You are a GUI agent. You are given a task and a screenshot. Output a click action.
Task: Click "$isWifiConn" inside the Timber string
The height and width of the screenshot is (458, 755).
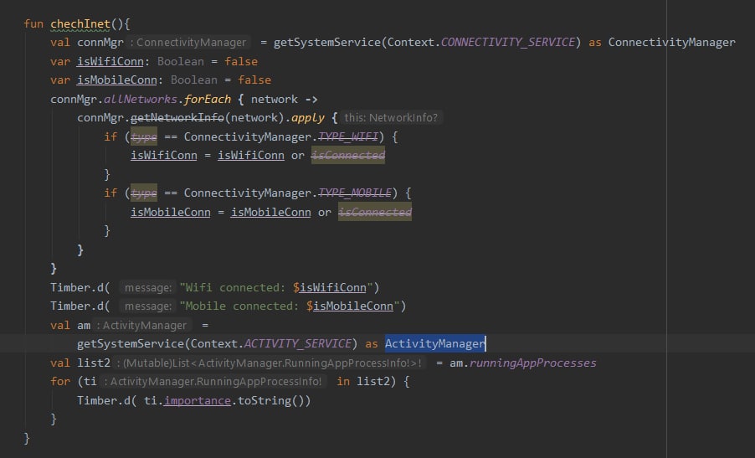(330, 287)
